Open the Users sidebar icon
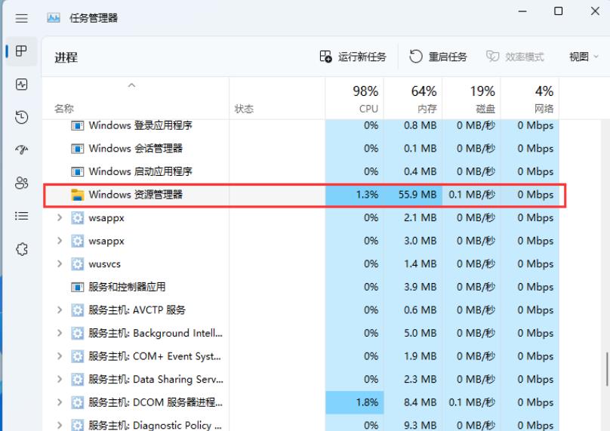Viewport: 610px width, 431px height. point(21,183)
